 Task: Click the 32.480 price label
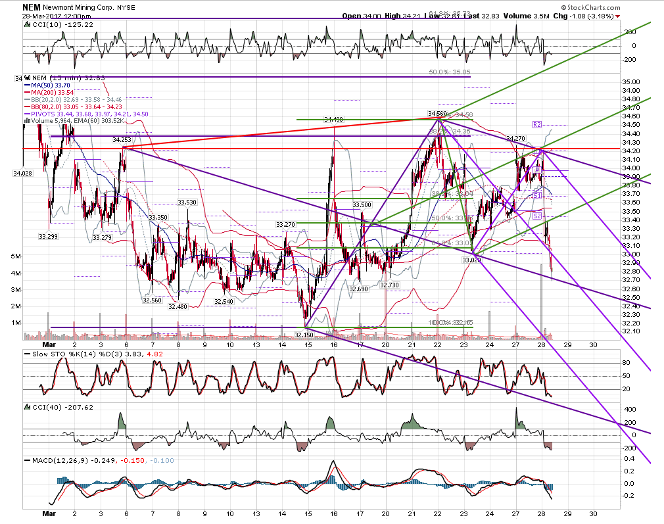point(178,306)
